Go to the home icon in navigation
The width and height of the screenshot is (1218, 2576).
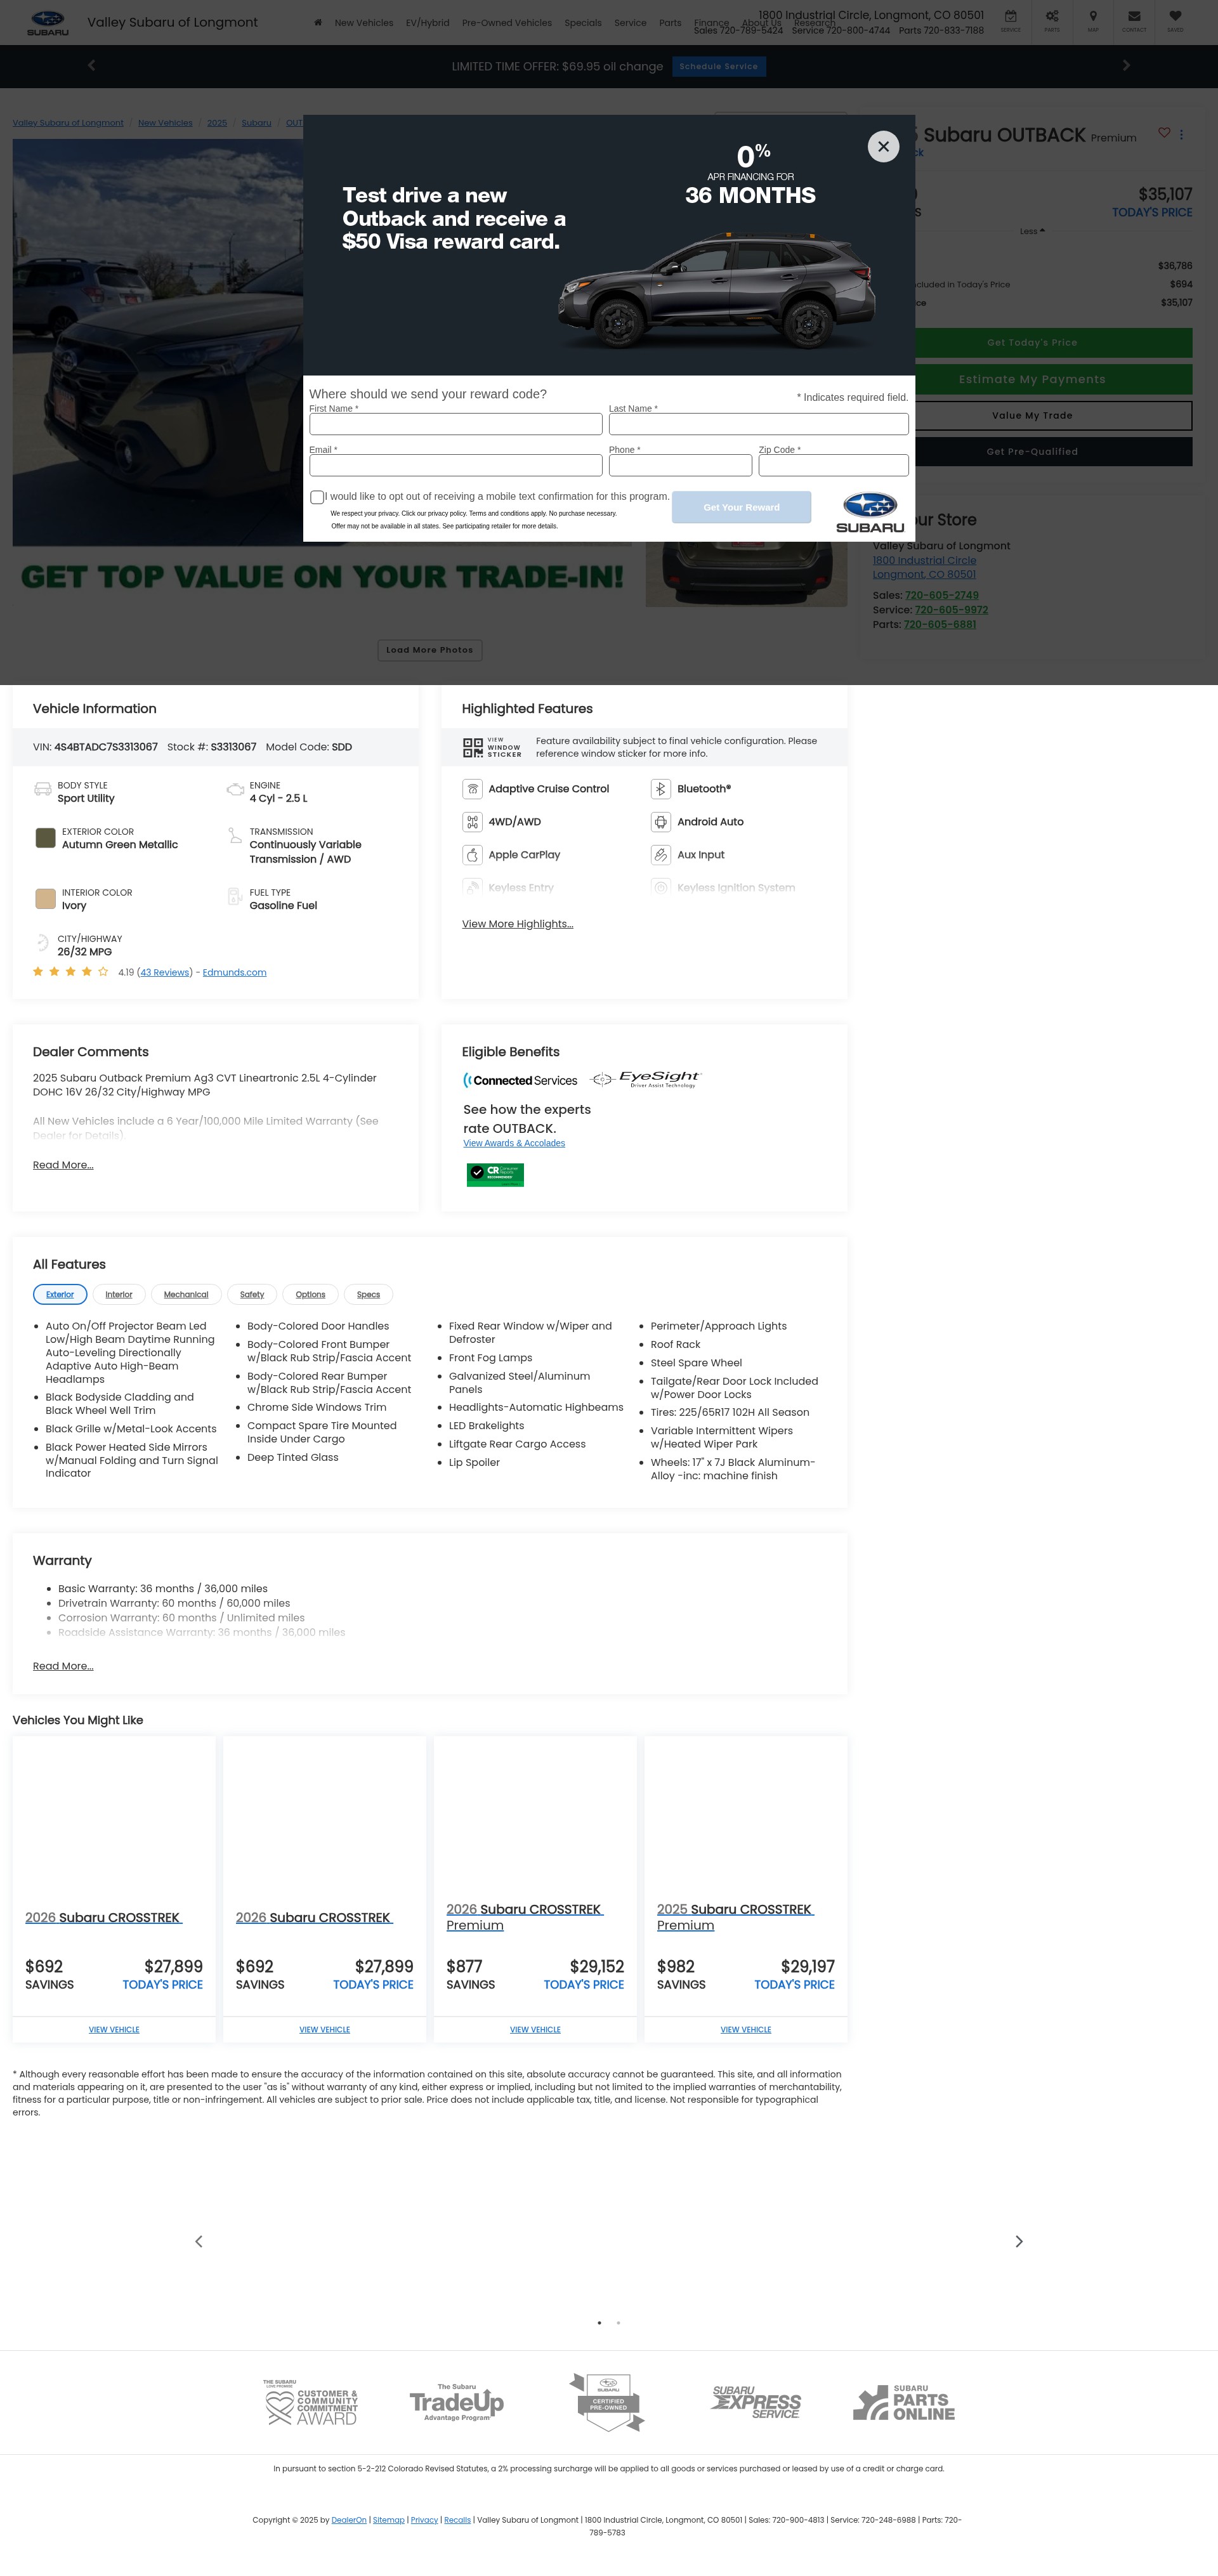(318, 22)
